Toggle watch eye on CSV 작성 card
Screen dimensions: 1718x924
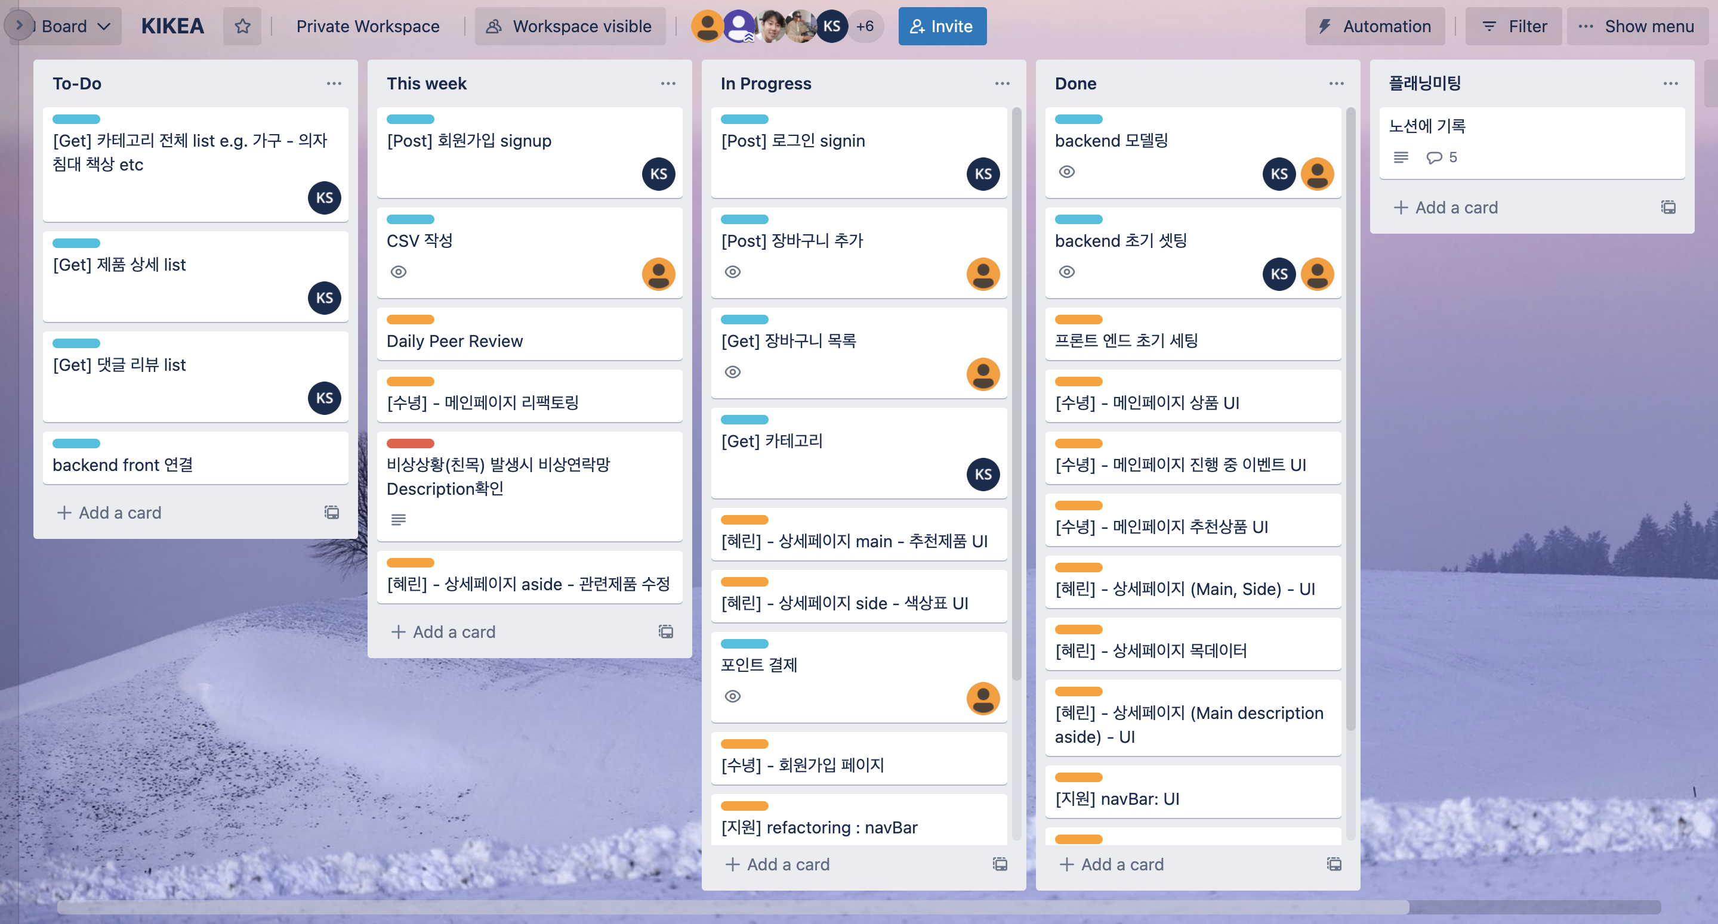(398, 272)
